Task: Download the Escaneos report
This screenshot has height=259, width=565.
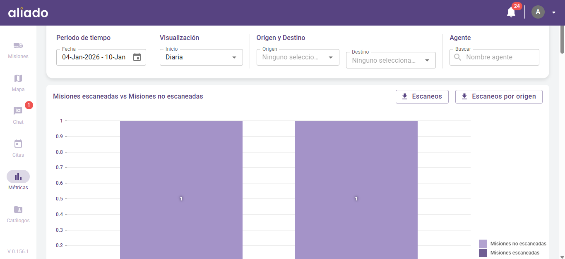Action: (x=422, y=97)
